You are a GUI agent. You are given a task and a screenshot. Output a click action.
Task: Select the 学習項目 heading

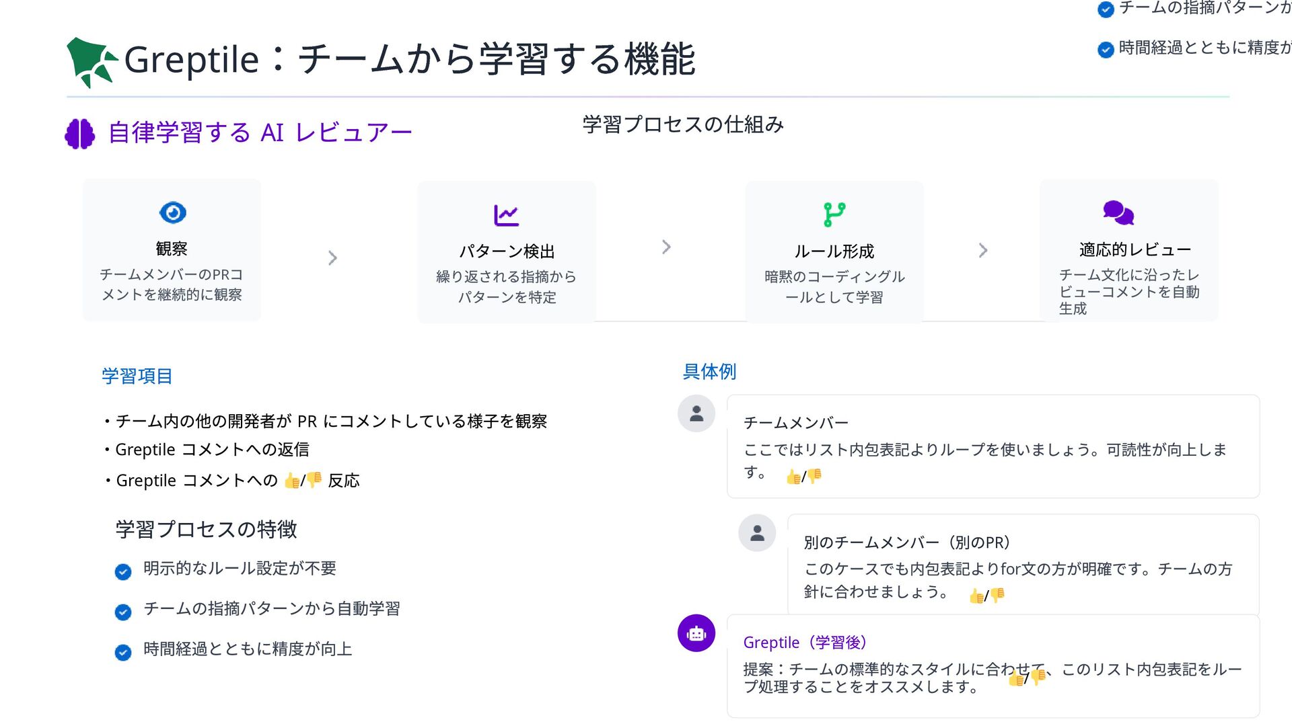(x=137, y=376)
